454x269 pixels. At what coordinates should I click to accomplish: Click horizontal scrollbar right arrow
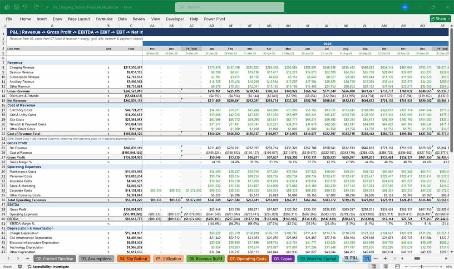[446, 258]
